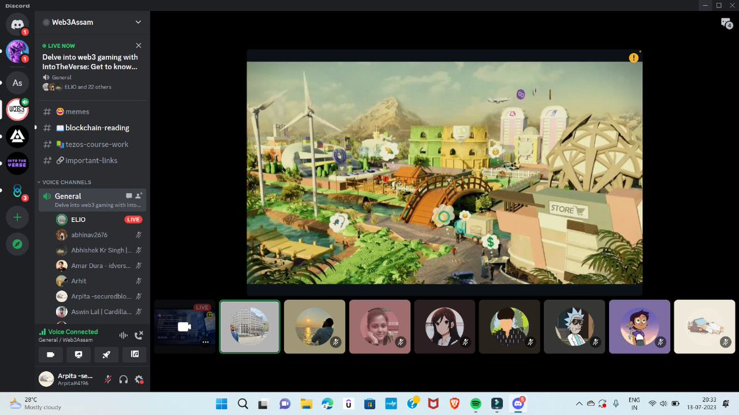
Task: Open Arpita user profile panel
Action: pyautogui.click(x=66, y=379)
